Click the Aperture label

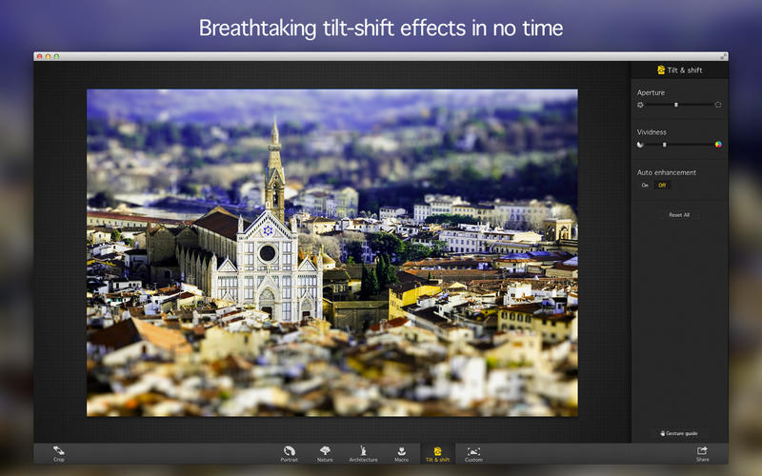651,92
